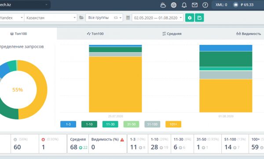Toggle the 1-3 legend series
264x159 pixels.
pyautogui.click(x=68, y=124)
